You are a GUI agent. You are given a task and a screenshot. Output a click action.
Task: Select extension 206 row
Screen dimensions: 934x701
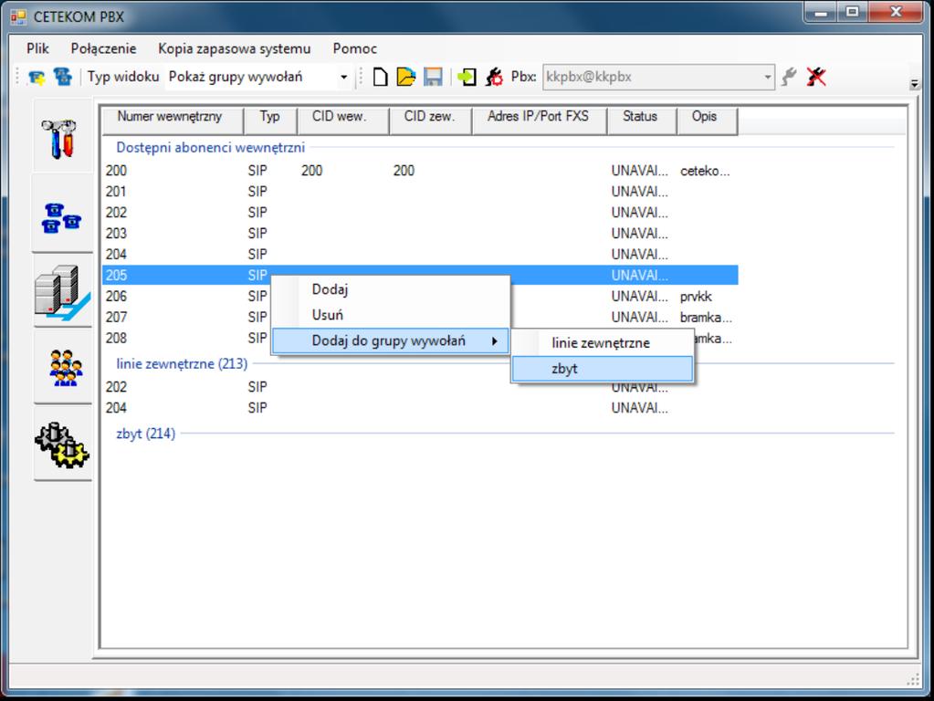click(x=421, y=296)
